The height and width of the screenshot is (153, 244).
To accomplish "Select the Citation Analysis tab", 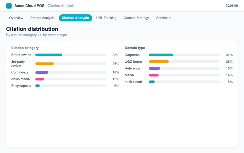I will (75, 18).
